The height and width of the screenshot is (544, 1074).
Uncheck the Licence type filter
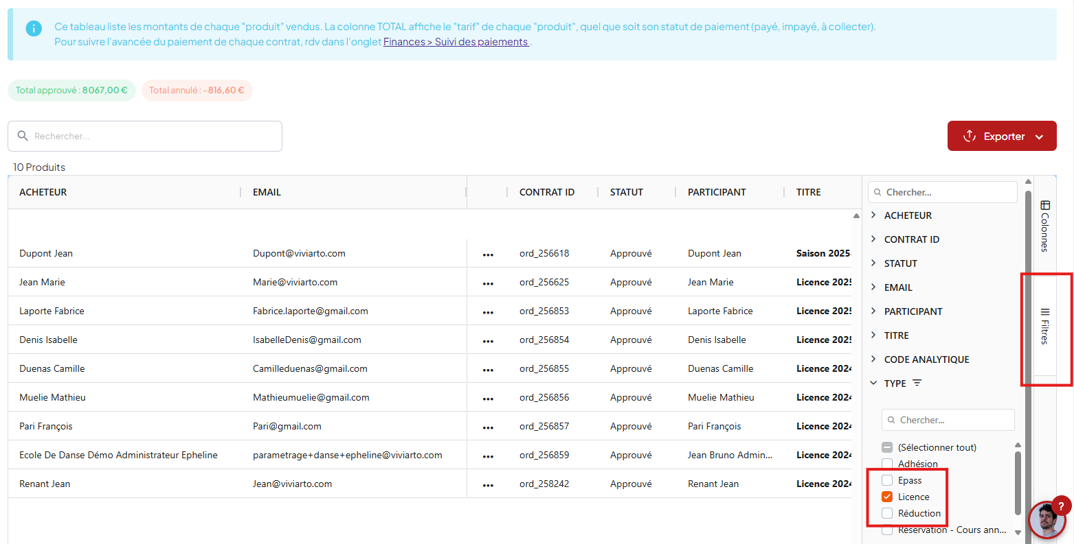coord(887,497)
